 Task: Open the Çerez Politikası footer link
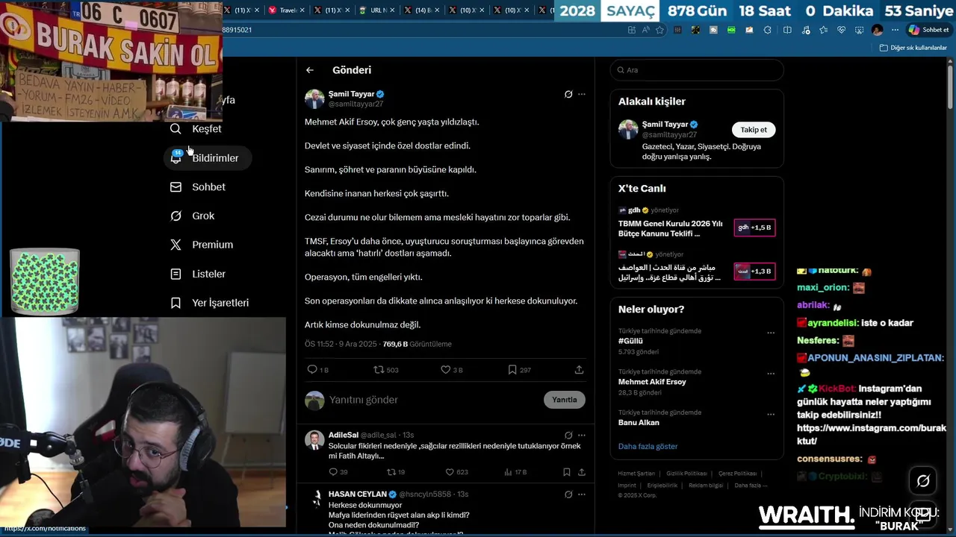737,474
